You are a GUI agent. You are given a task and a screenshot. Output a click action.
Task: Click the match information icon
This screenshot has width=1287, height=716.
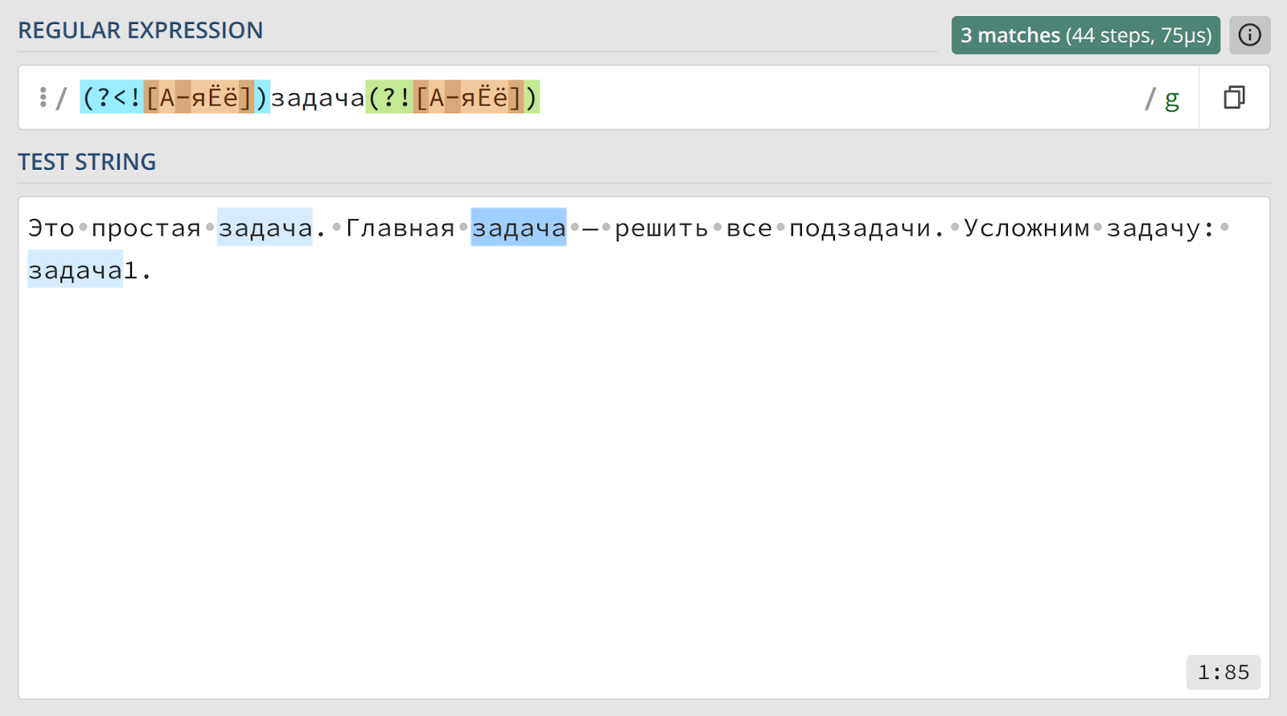click(1249, 35)
